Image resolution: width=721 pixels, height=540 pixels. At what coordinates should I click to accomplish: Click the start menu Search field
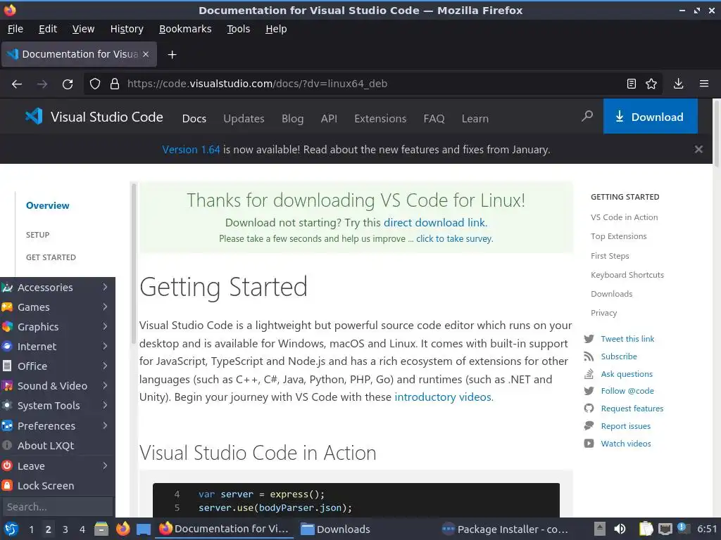pyautogui.click(x=58, y=507)
